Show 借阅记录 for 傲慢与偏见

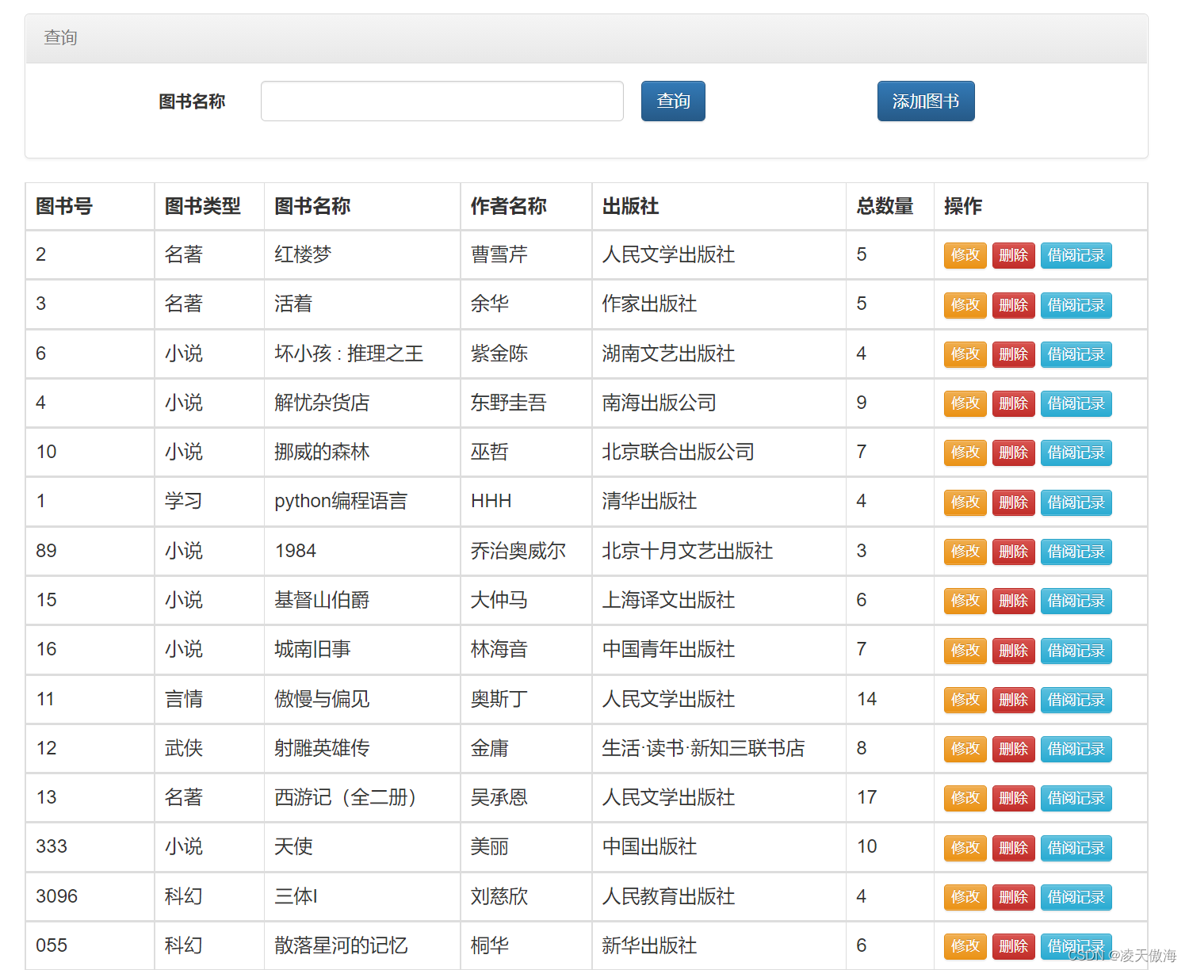pyautogui.click(x=1076, y=700)
